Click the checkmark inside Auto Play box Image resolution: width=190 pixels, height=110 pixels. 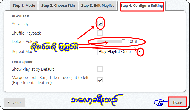[100, 24]
